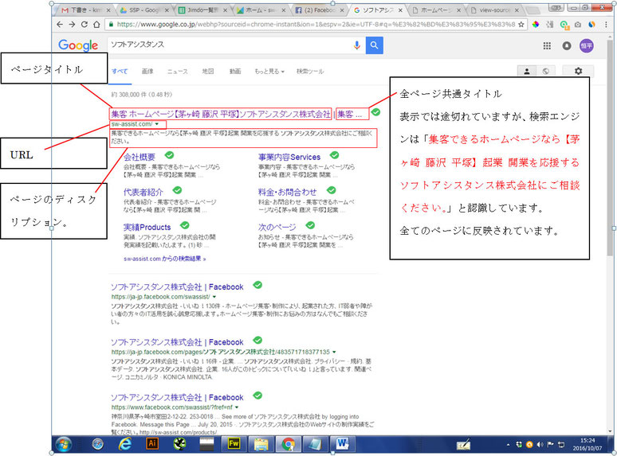Image resolution: width=617 pixels, height=456 pixels.
Task: Click the Google logo
Action: (78, 45)
